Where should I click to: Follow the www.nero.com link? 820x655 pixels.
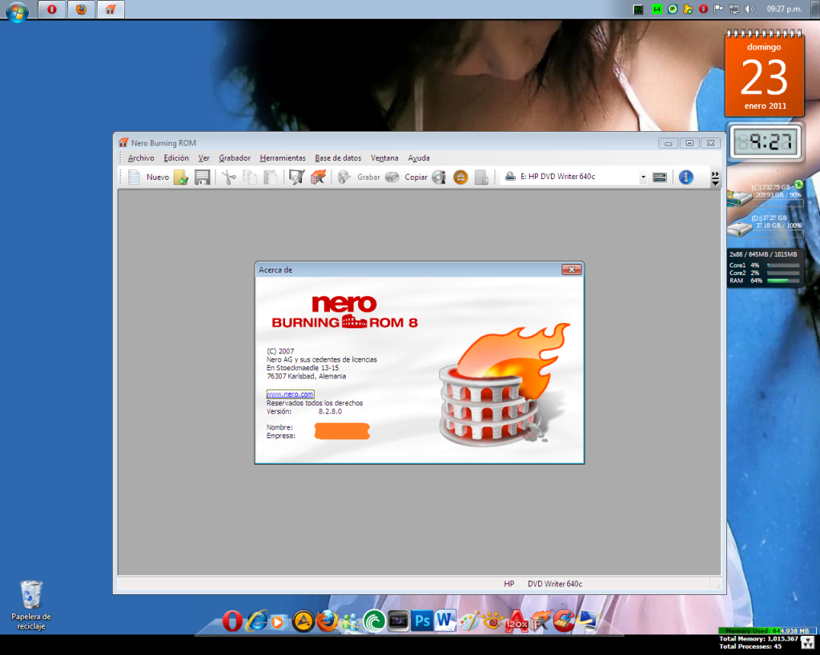click(x=290, y=394)
